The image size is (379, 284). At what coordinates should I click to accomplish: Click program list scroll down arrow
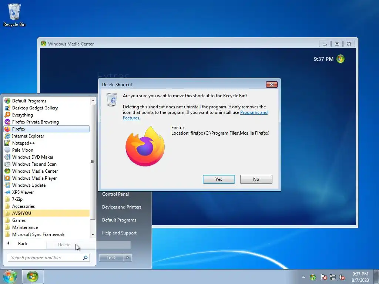(93, 235)
